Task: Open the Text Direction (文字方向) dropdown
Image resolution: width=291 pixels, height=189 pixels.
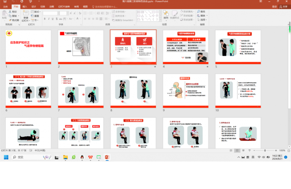Action: coord(122,11)
